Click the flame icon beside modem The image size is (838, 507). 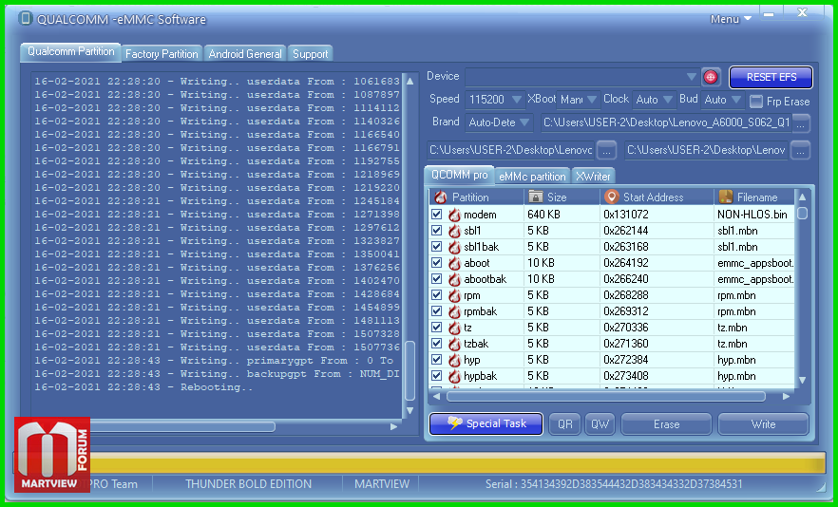pyautogui.click(x=454, y=215)
